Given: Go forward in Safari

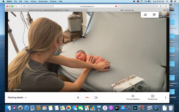Looking at the screenshot, I should pyautogui.click(x=19, y=6).
